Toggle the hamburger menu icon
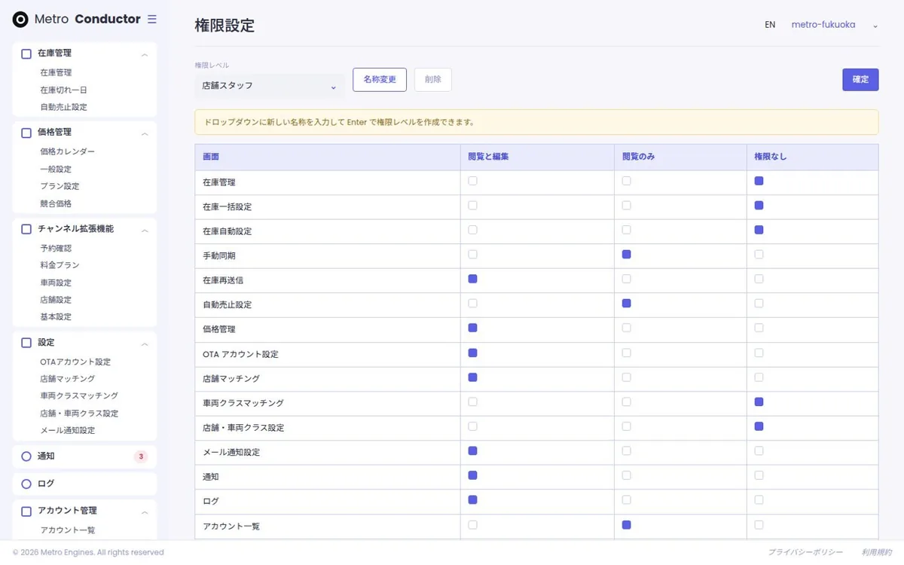This screenshot has height=565, width=904. (152, 20)
